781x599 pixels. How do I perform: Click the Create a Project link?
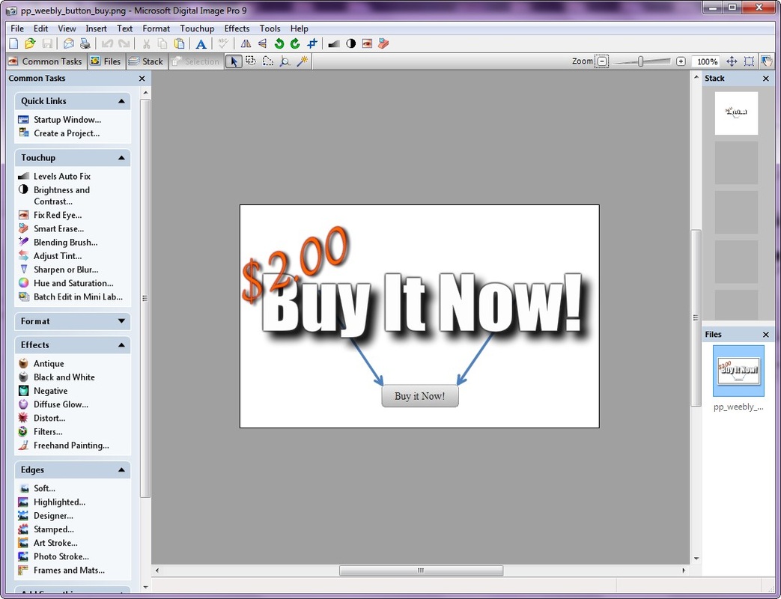66,133
